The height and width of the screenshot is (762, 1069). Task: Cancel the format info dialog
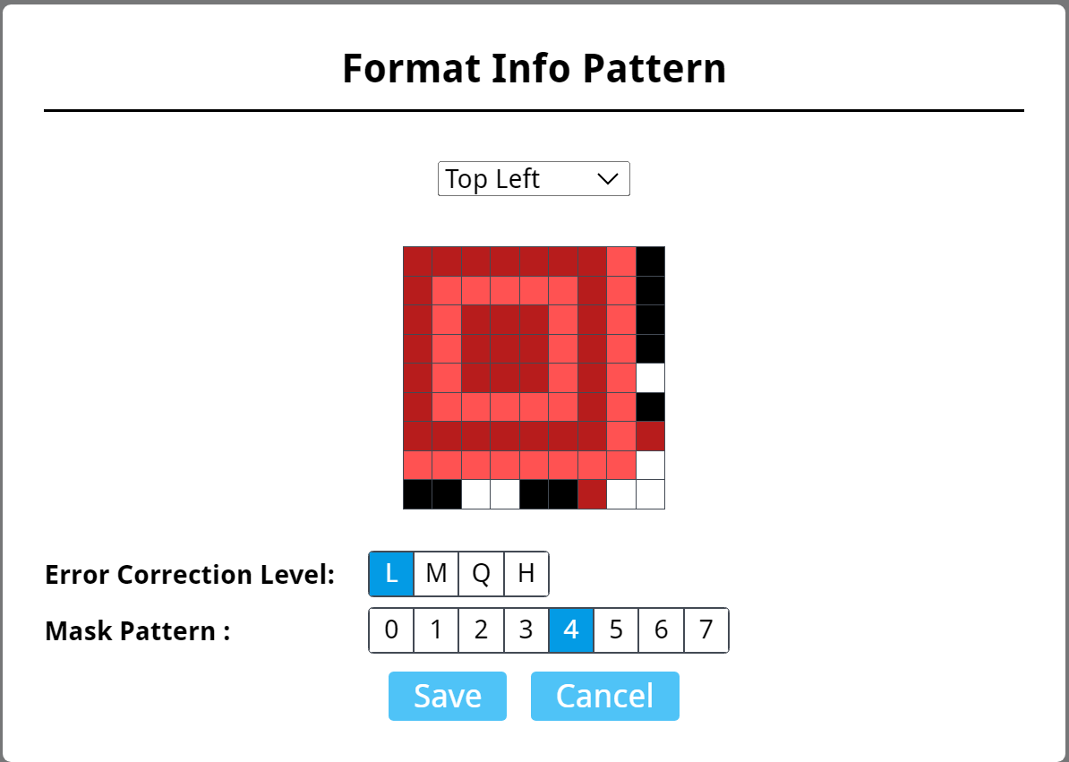point(605,696)
